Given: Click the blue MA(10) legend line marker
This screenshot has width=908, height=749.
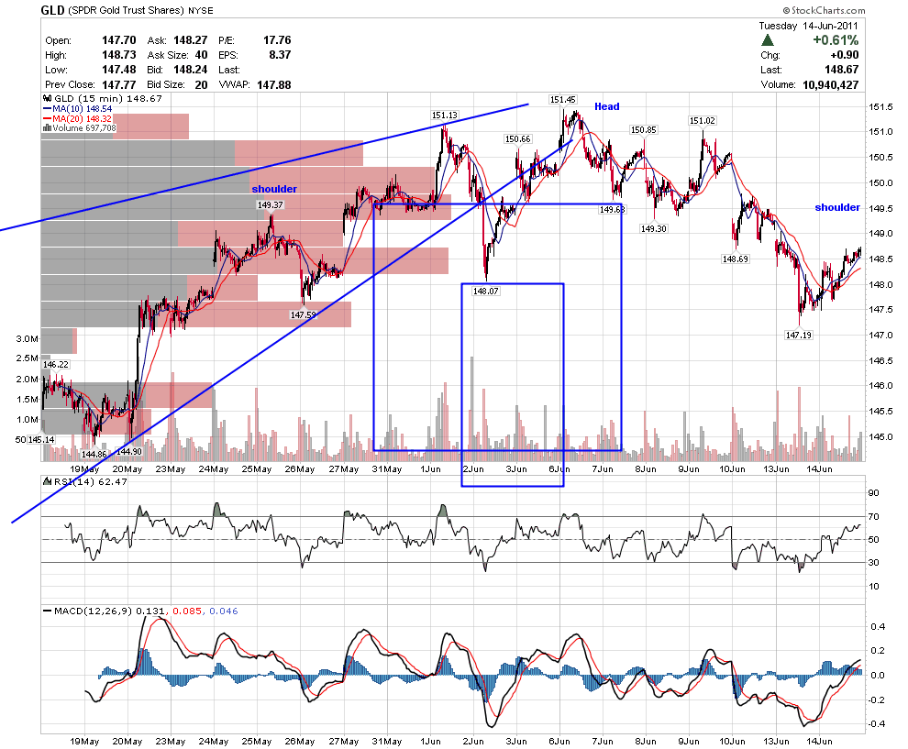Looking at the screenshot, I should (48, 109).
